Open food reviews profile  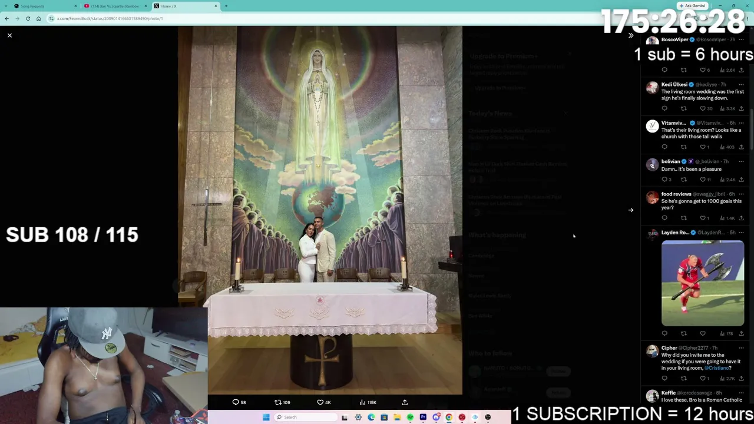676,194
